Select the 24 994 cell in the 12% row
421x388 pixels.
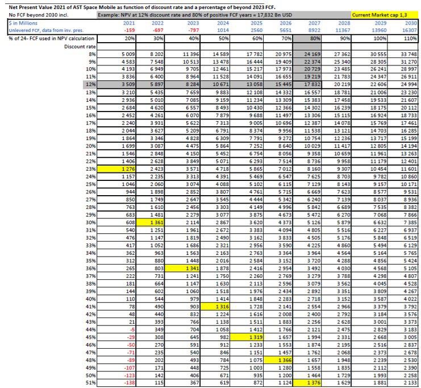coord(403,84)
